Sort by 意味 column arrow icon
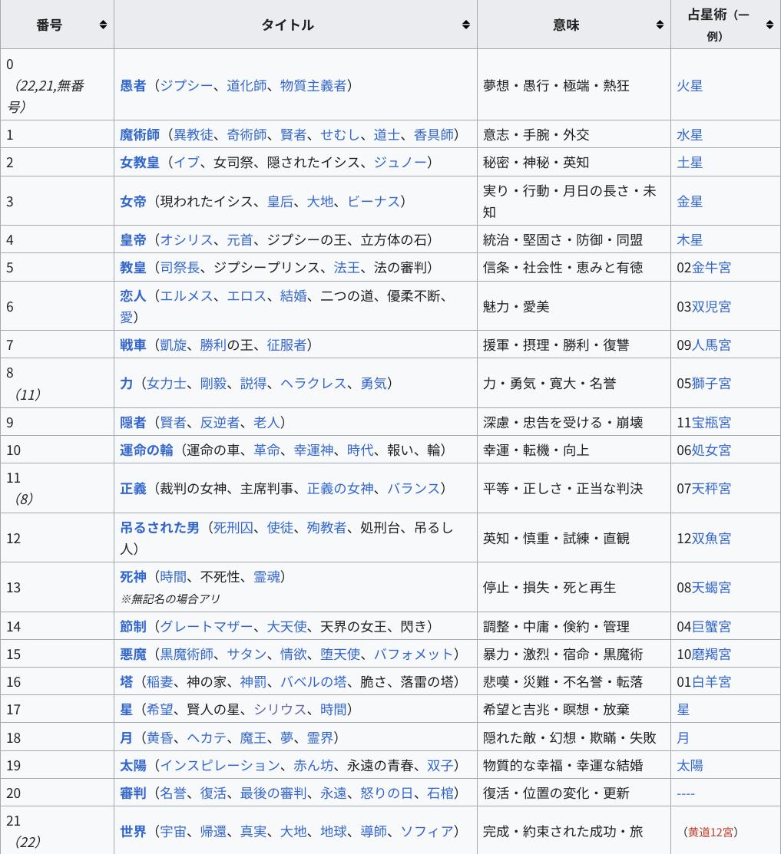The width and height of the screenshot is (781, 854). tap(660, 25)
